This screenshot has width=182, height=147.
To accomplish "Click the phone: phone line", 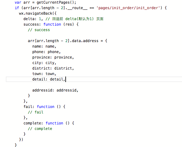I will coord(46,52).
